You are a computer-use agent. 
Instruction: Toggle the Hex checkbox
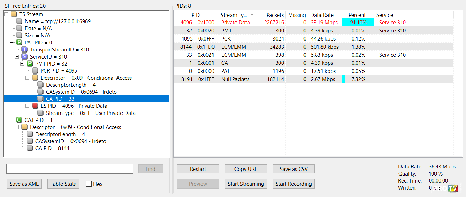click(89, 184)
